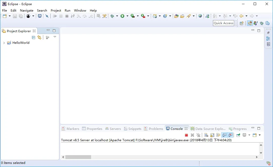Click inside the Quick Access field
The width and height of the screenshot is (273, 167).
223,23
